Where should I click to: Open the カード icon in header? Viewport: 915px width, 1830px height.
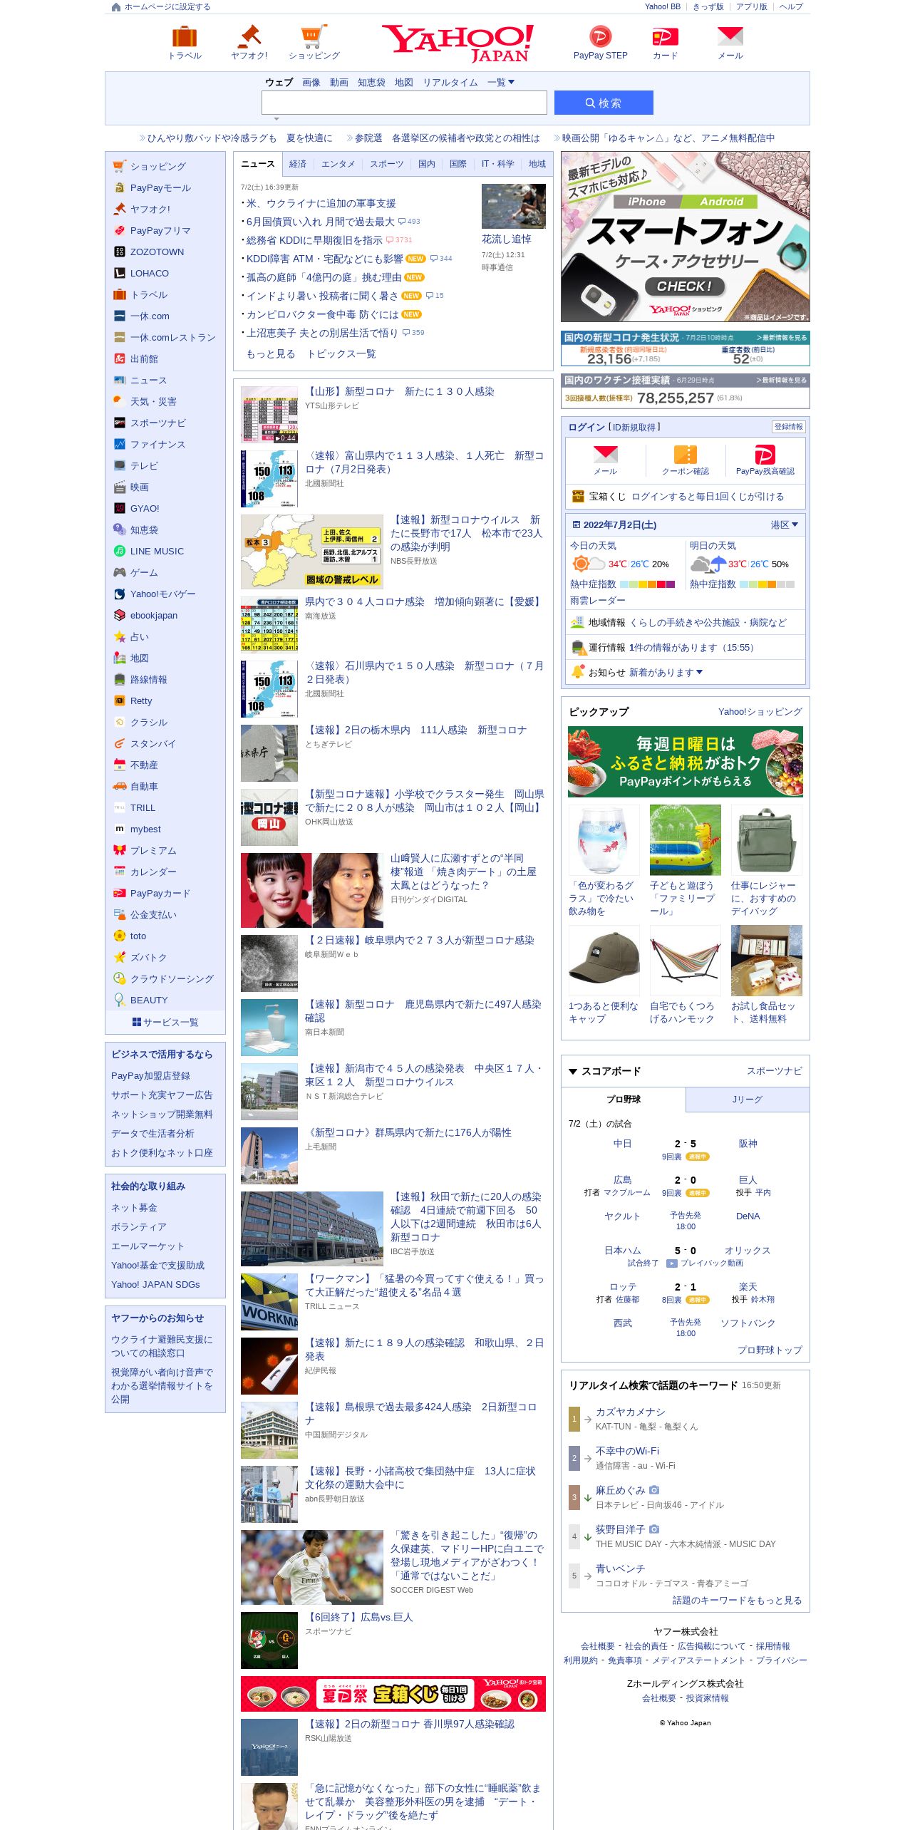coord(665,36)
